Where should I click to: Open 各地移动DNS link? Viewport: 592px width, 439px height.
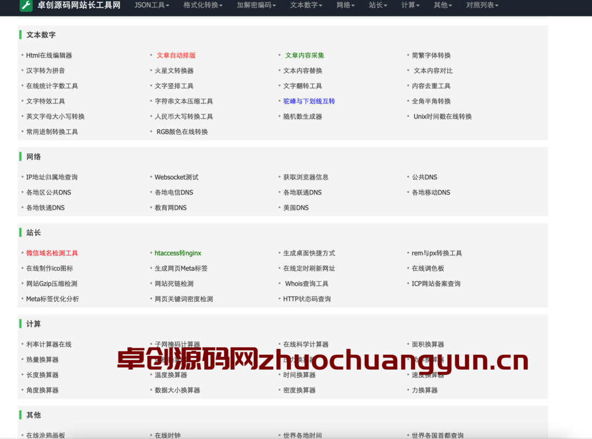[x=431, y=192]
